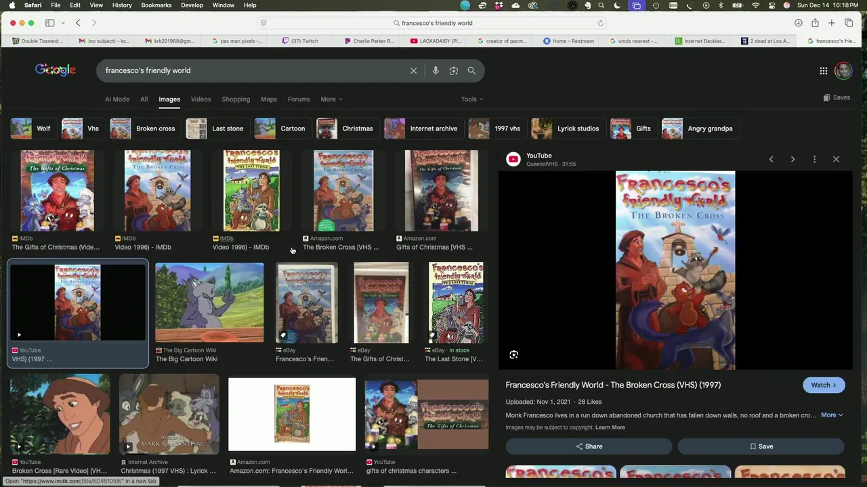
Task: Click the Google search text field
Action: click(x=254, y=70)
